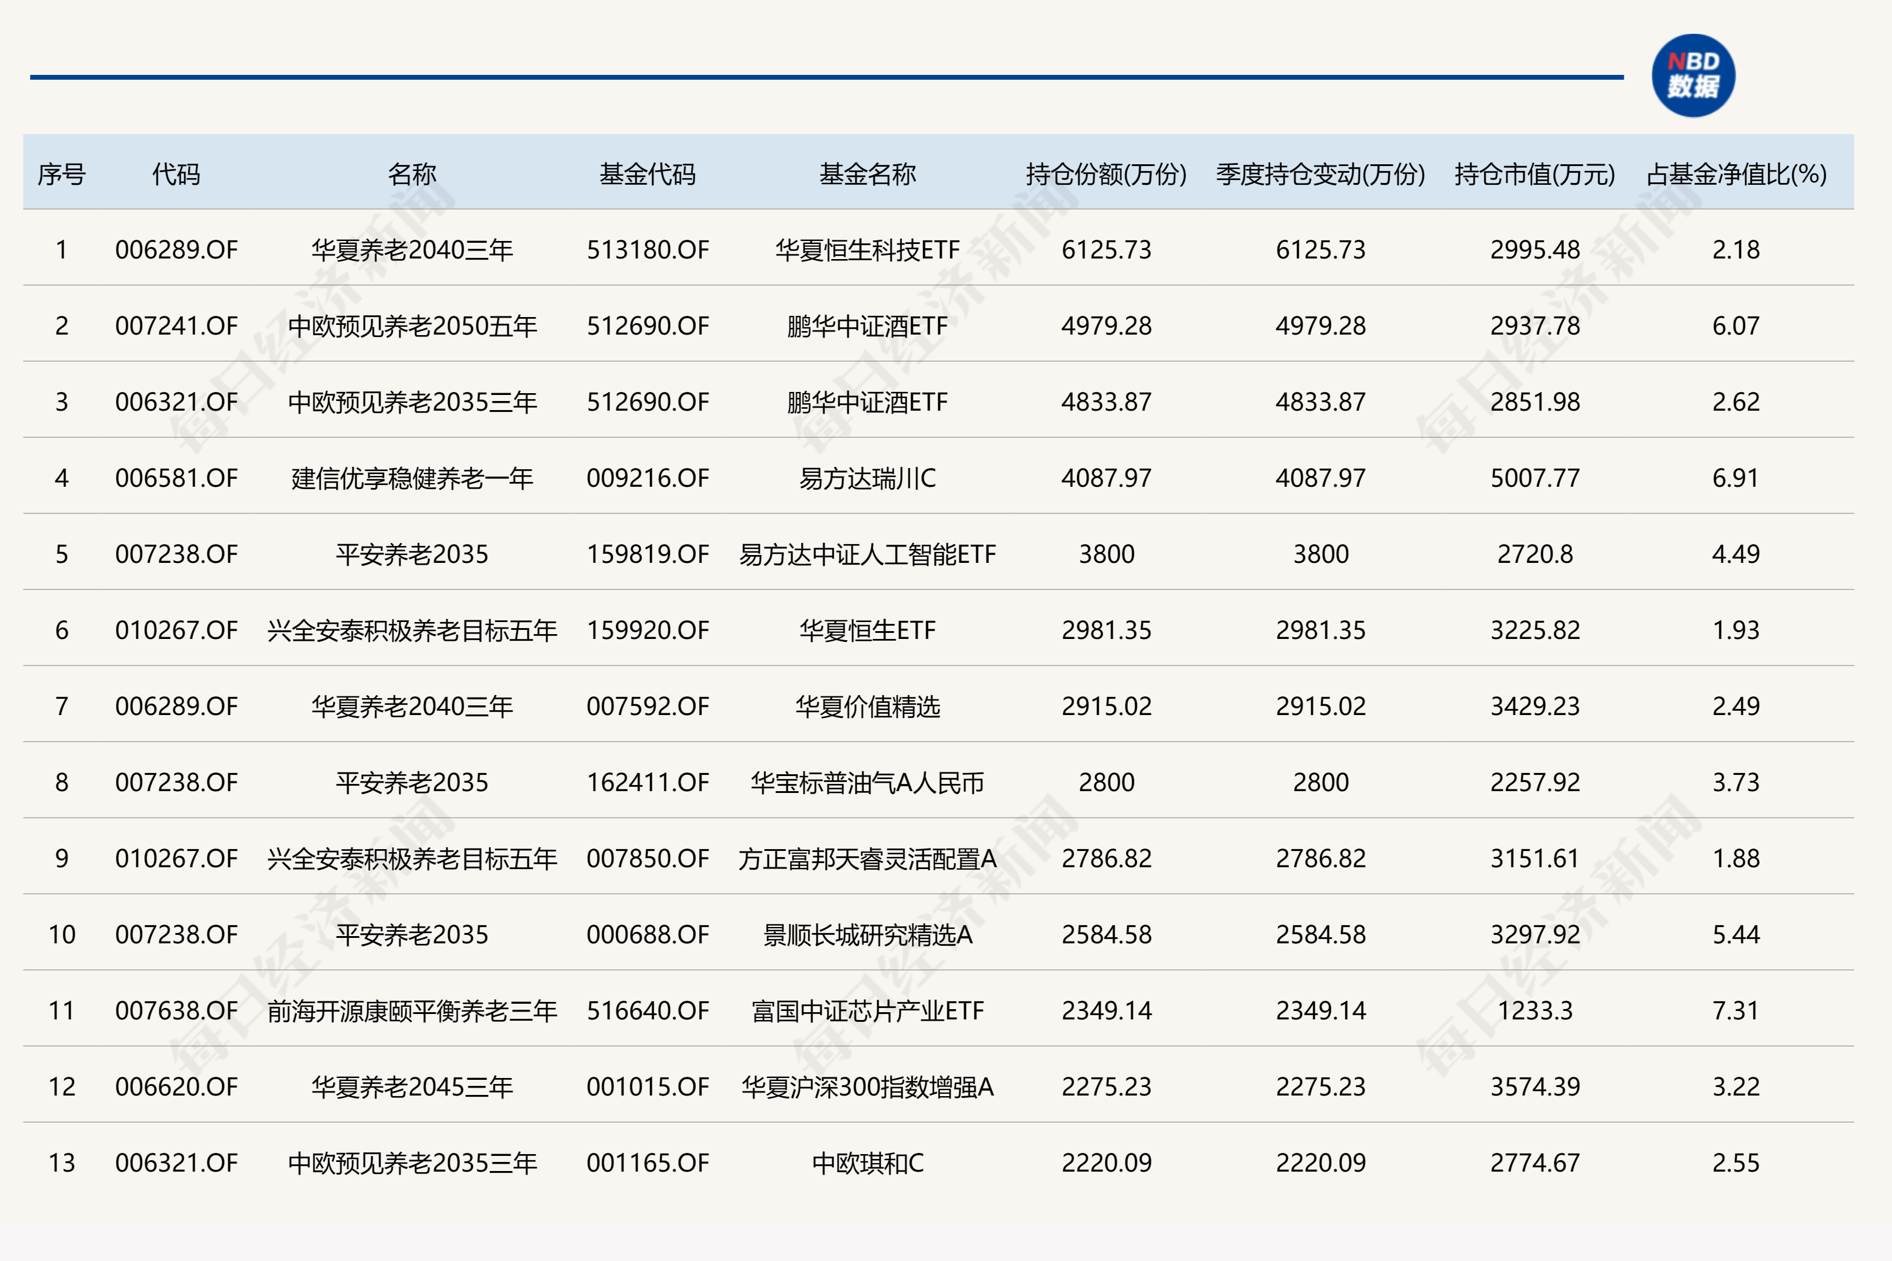Click holdings share value 2349.14 in row 11
Screen dimensions: 1892x1261
coord(1107,1011)
